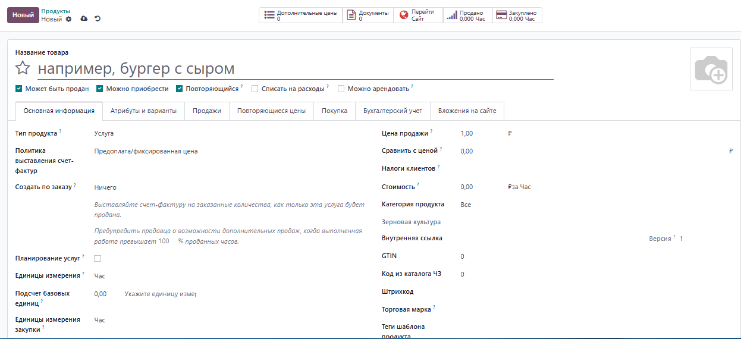Screen dimensions: 741x339
Task: Open Категория продукта dropdown showing Все
Action: [x=596, y=205]
